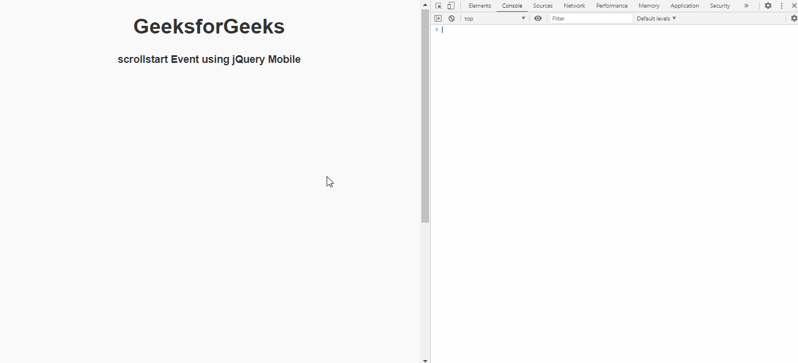Switch to the Application tab
Screen dimensions: 798x363
click(684, 5)
